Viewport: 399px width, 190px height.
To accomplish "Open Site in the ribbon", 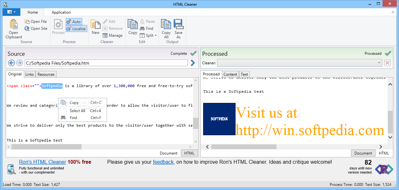I will 36,28.
